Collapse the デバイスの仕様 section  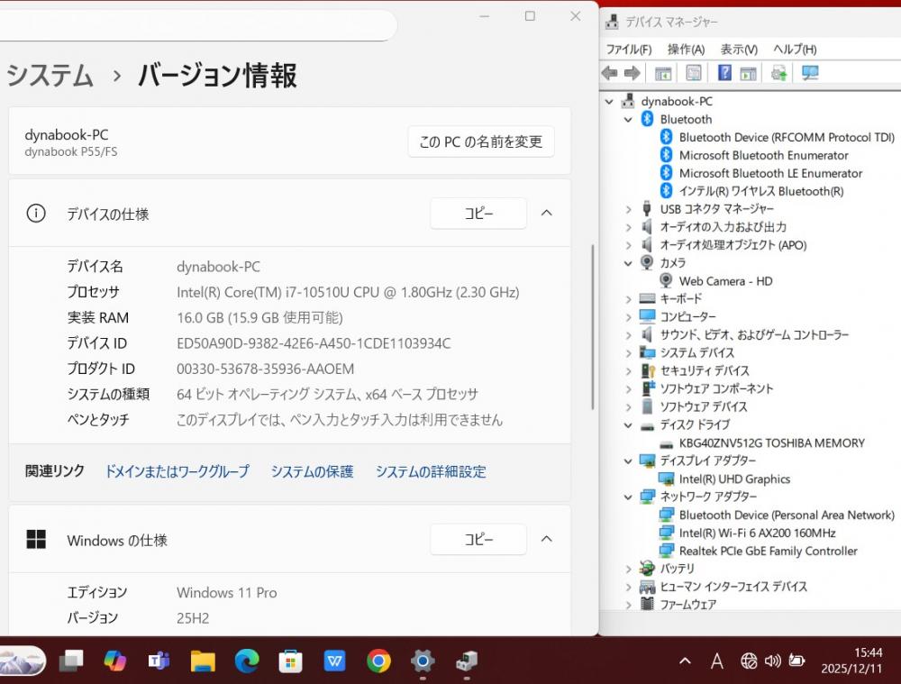click(x=546, y=214)
